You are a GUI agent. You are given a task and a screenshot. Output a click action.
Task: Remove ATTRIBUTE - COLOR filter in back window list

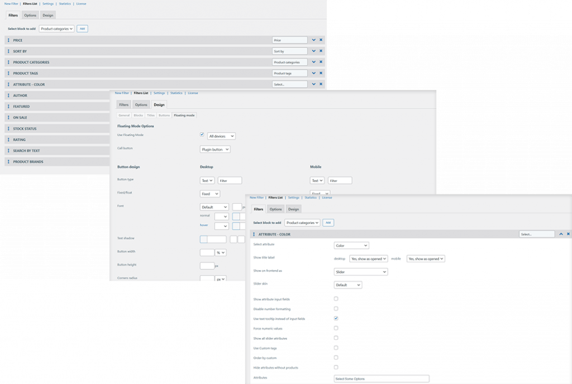click(321, 84)
